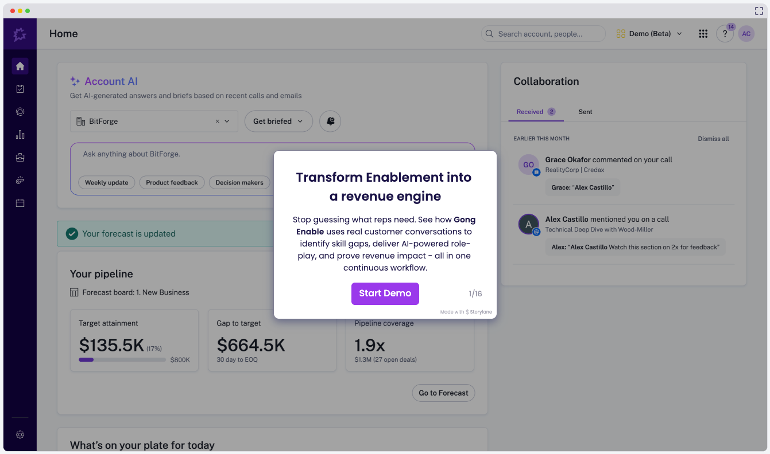Click the Watch this section quote bubble
770x454 pixels.
point(635,247)
